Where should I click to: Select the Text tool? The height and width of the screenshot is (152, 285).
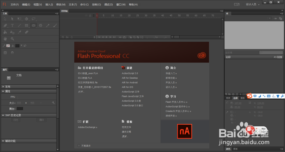click(12, 26)
